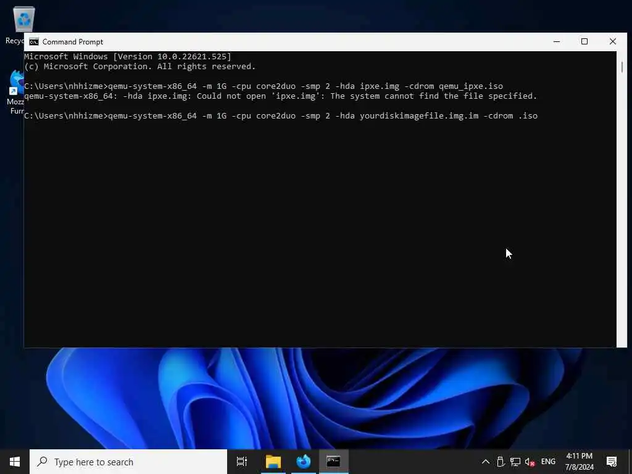Open the Windows Start menu
632x474 pixels.
pyautogui.click(x=15, y=462)
